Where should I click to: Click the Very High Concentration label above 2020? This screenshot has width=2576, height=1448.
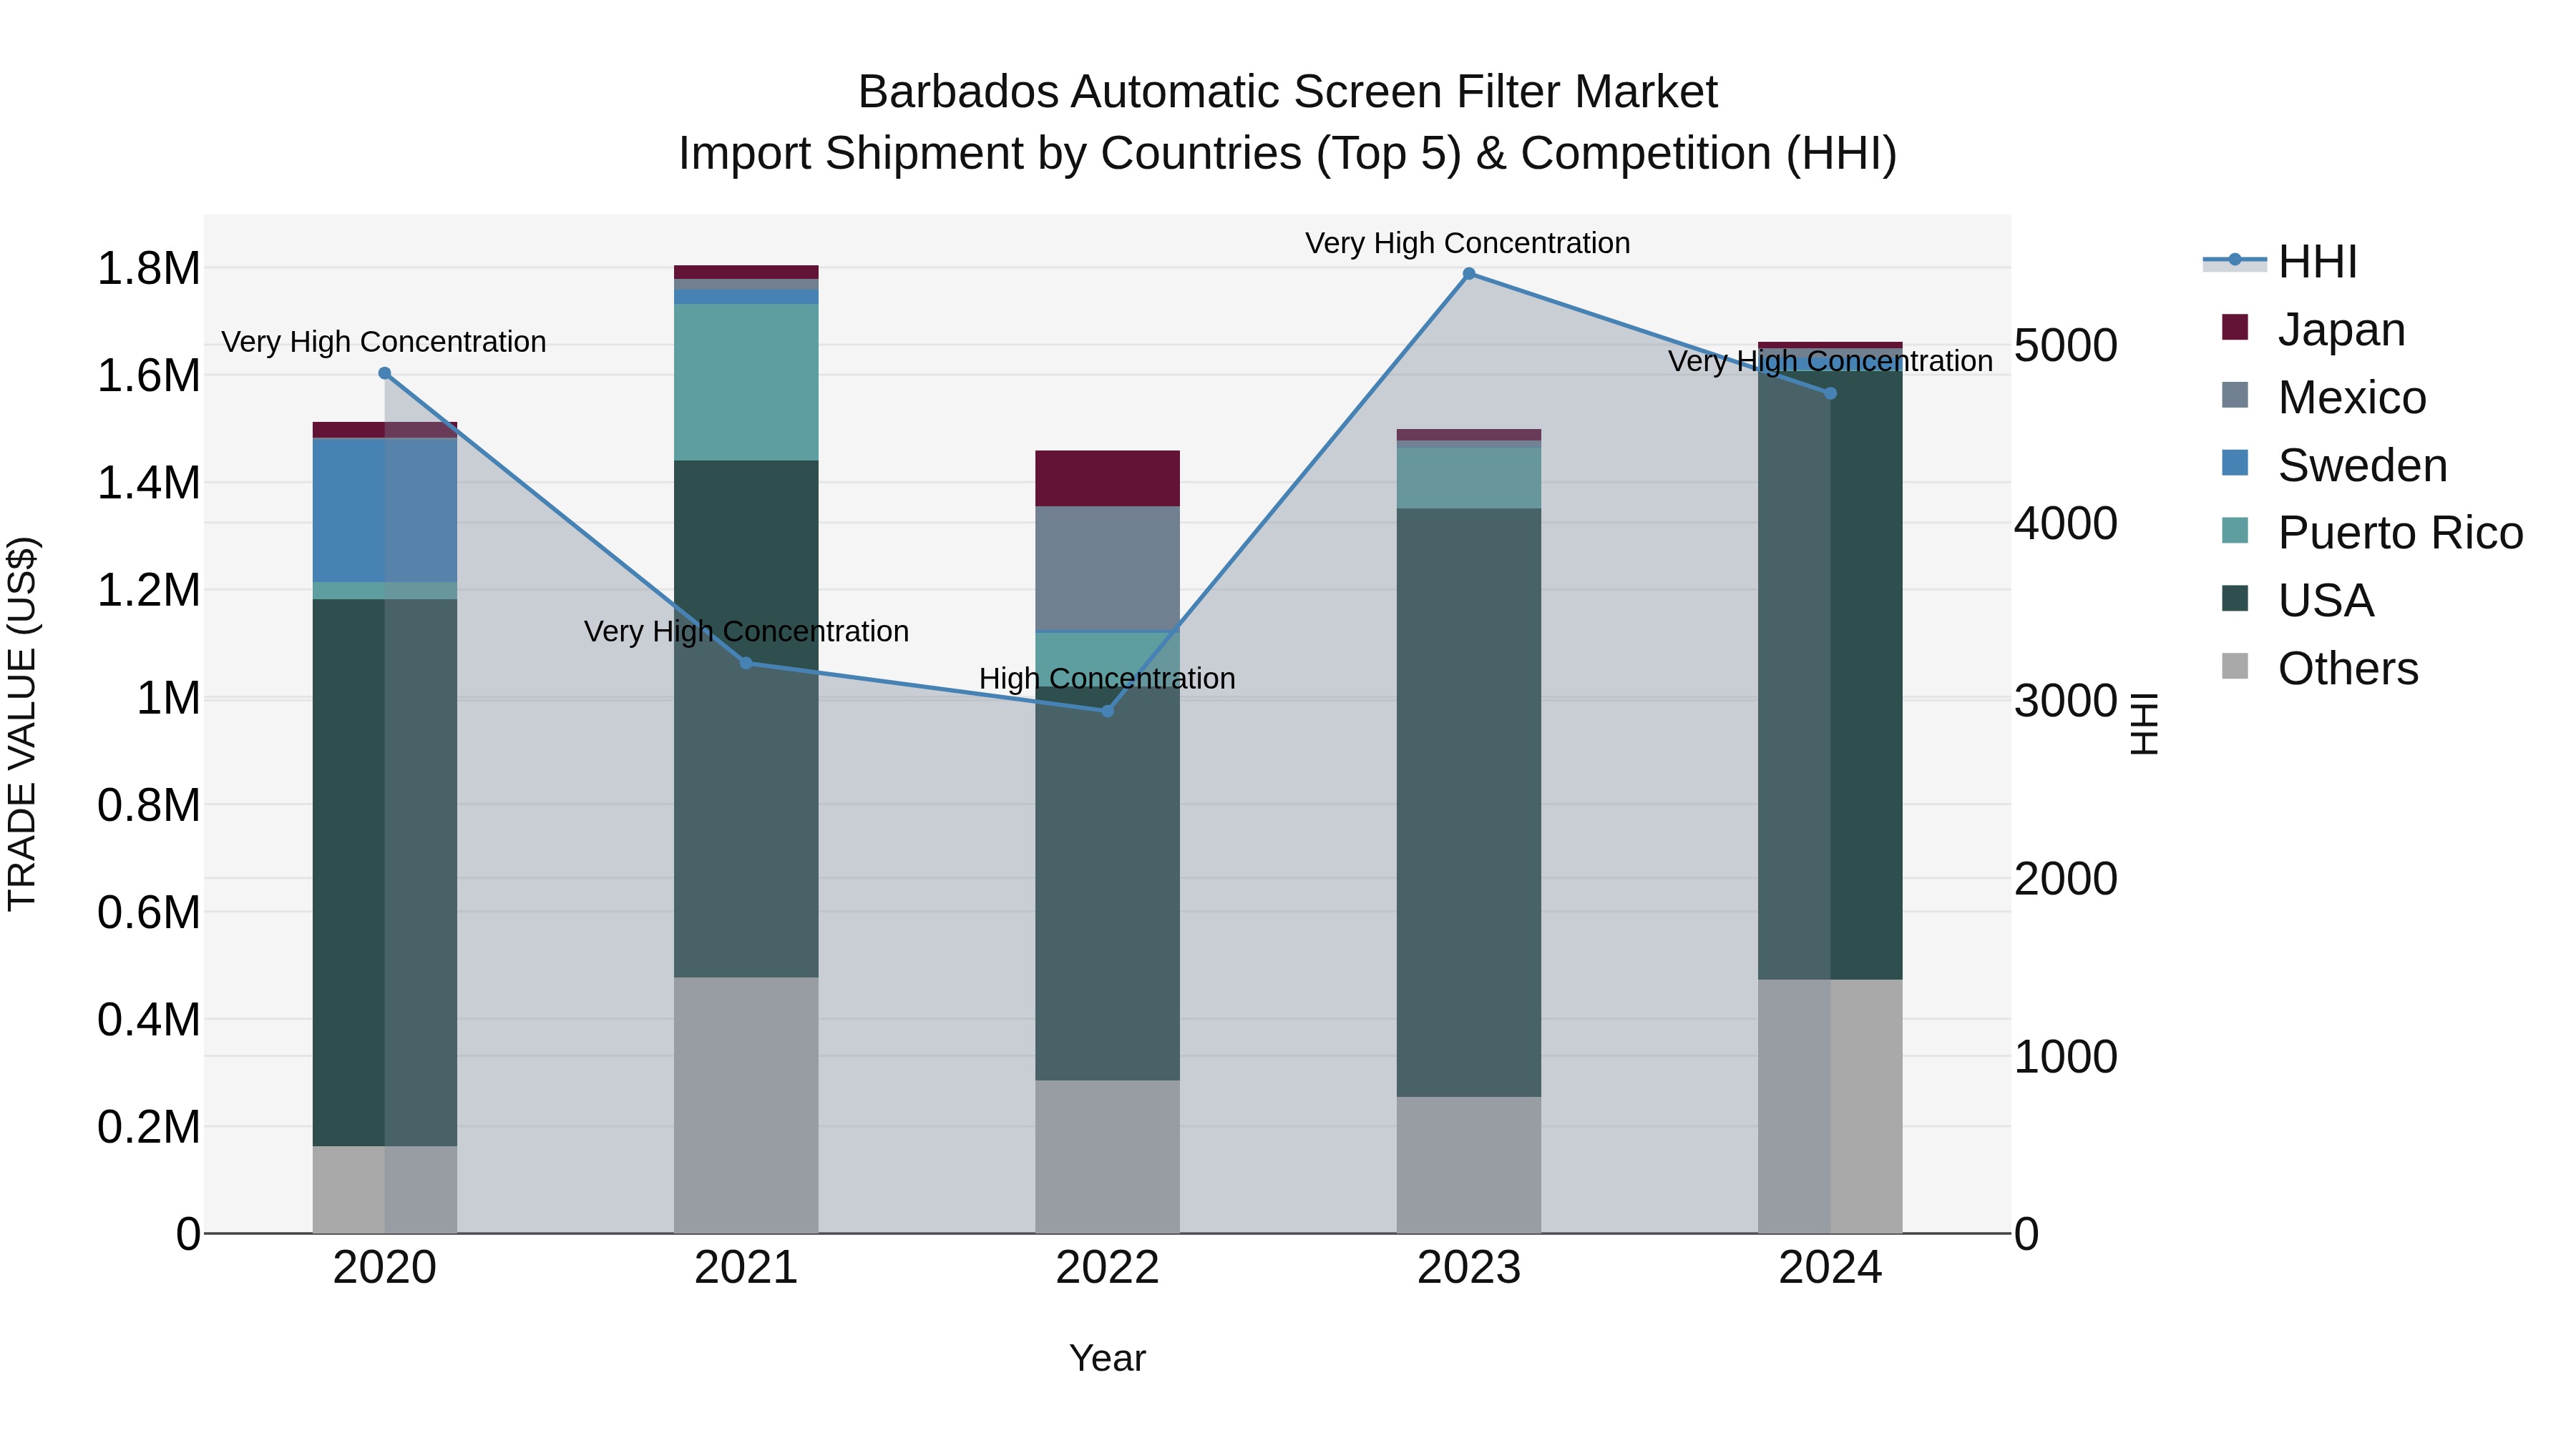[x=384, y=343]
